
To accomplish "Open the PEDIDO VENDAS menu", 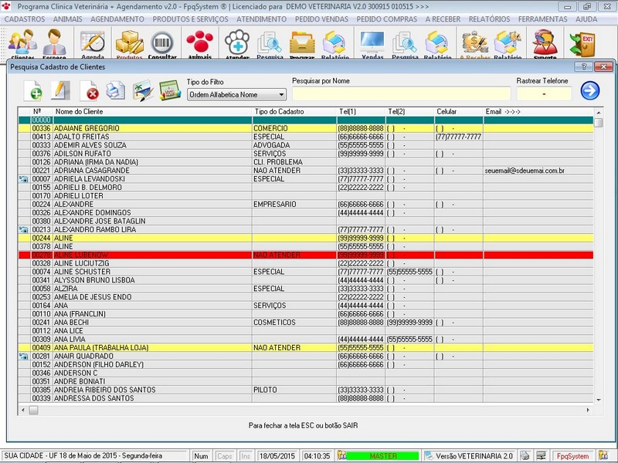I will [321, 19].
